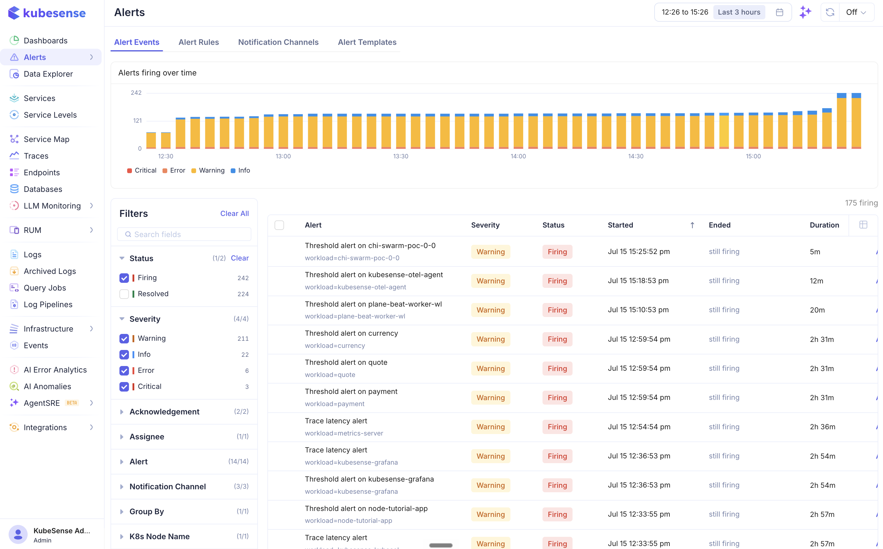This screenshot has height=549, width=883.
Task: Expand the Alerts sidebar chevron
Action: click(92, 57)
